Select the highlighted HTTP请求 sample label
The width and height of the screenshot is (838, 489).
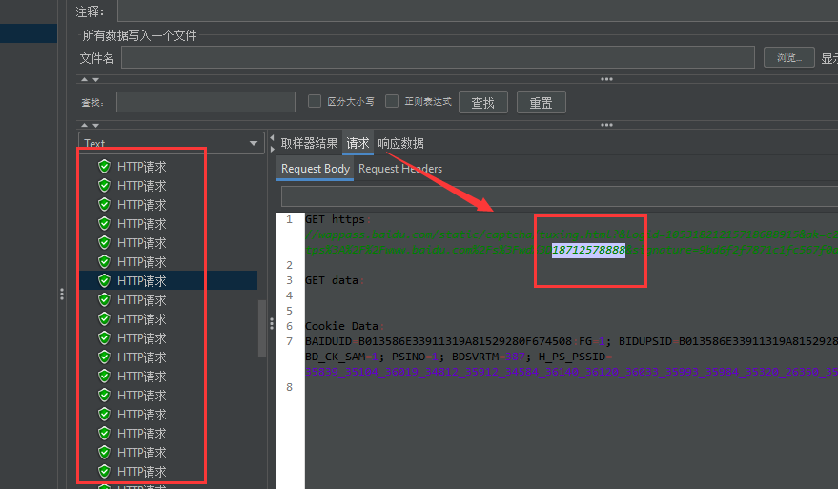click(142, 281)
